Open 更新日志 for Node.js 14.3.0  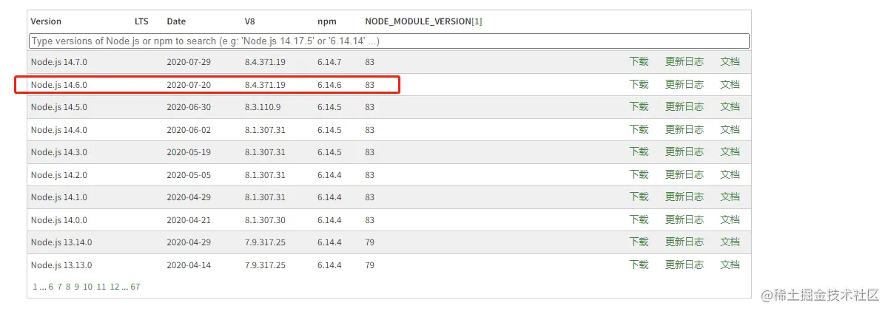coord(685,152)
